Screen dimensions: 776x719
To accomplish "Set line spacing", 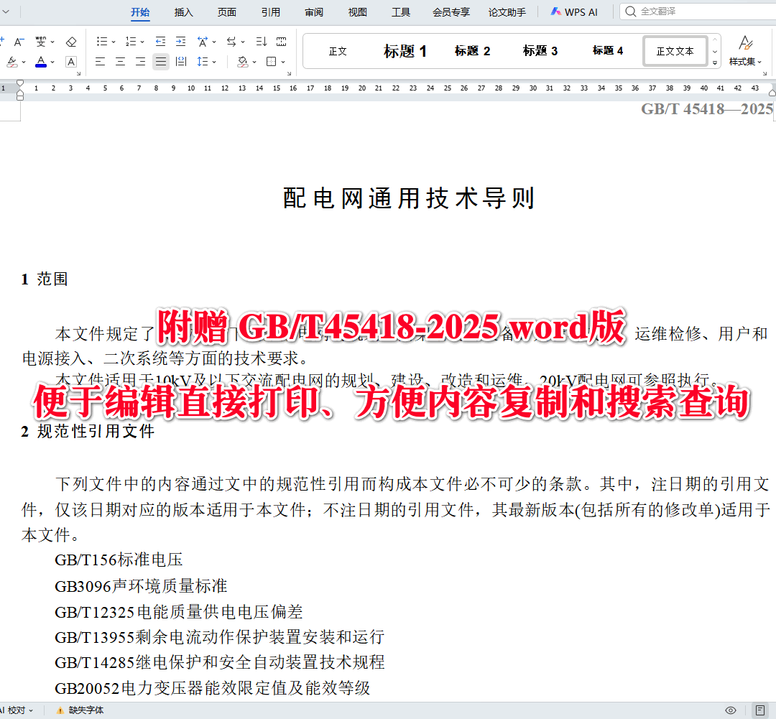I will click(203, 62).
